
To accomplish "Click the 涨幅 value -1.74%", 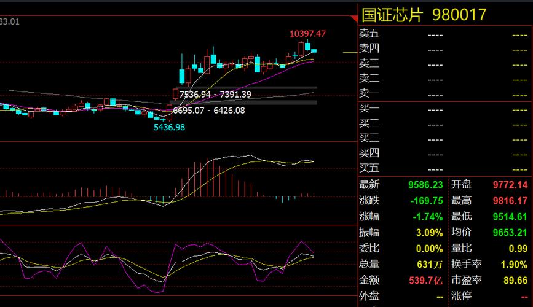I will [x=428, y=217].
